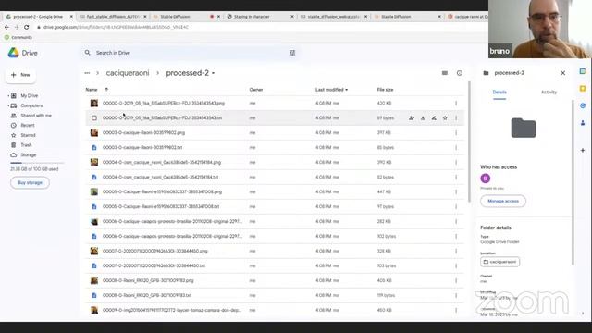This screenshot has width=592, height=333.
Task: Open more actions for 00008-0-Raoni png row
Action: [456, 280]
